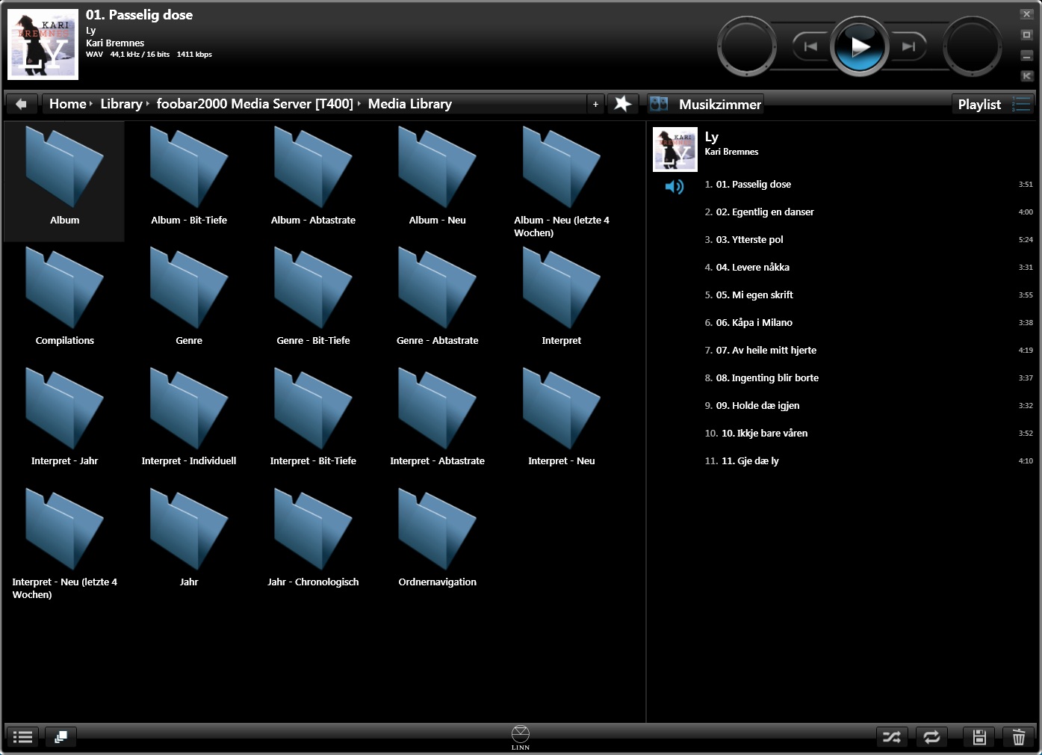This screenshot has width=1042, height=755.
Task: Skip to the next track
Action: point(908,47)
